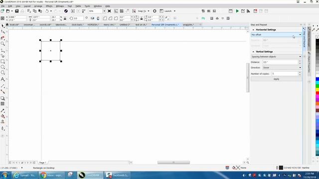Open the Tools menu
The image size is (319, 179).
tap(87, 6)
